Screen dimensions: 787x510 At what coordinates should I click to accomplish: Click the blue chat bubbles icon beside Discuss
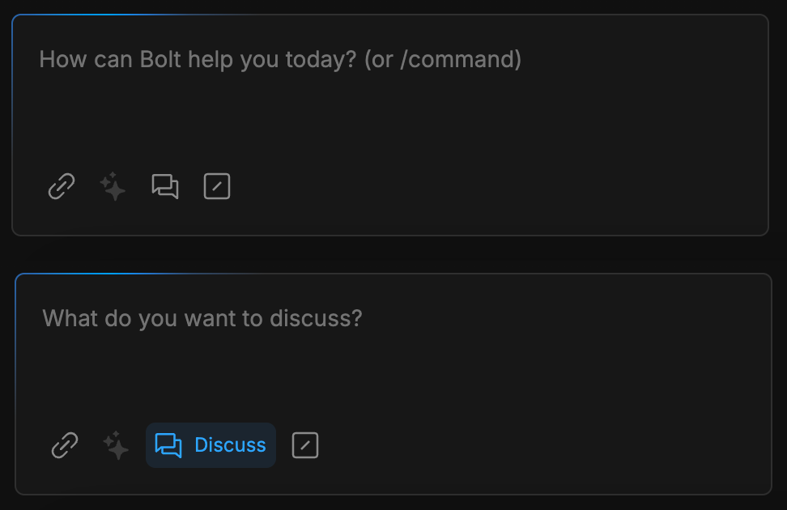[x=168, y=445]
